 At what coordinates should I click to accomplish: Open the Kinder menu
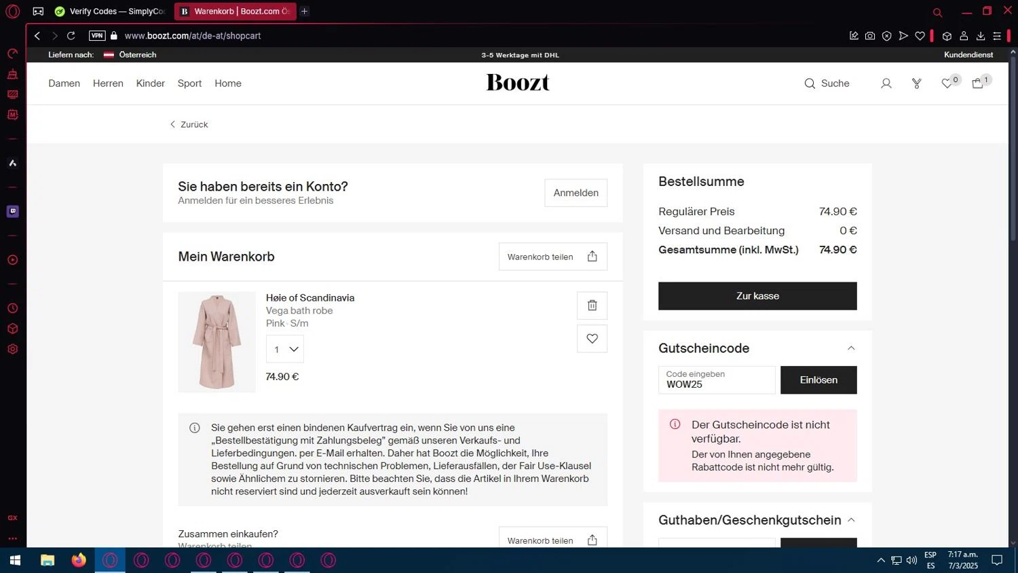(x=150, y=84)
